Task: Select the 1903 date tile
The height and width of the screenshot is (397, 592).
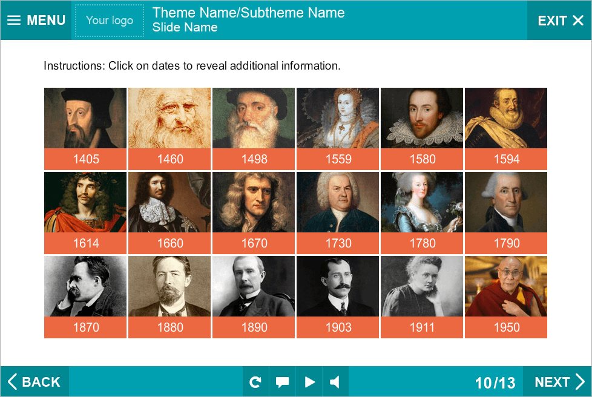Action: 338,327
